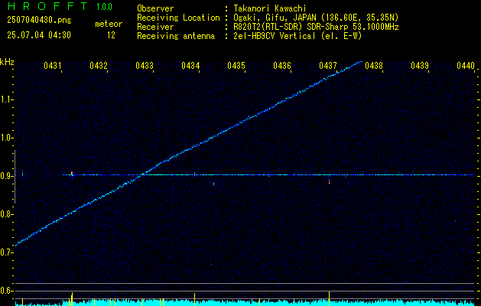481x306 pixels.
Task: Click the 0439 time axis label
Action: click(x=420, y=65)
